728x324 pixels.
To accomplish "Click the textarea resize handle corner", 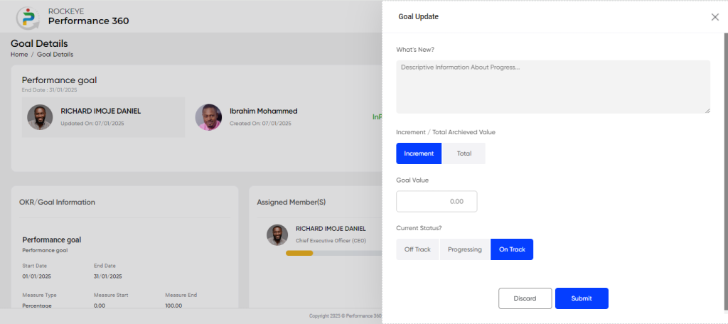I will pyautogui.click(x=707, y=111).
